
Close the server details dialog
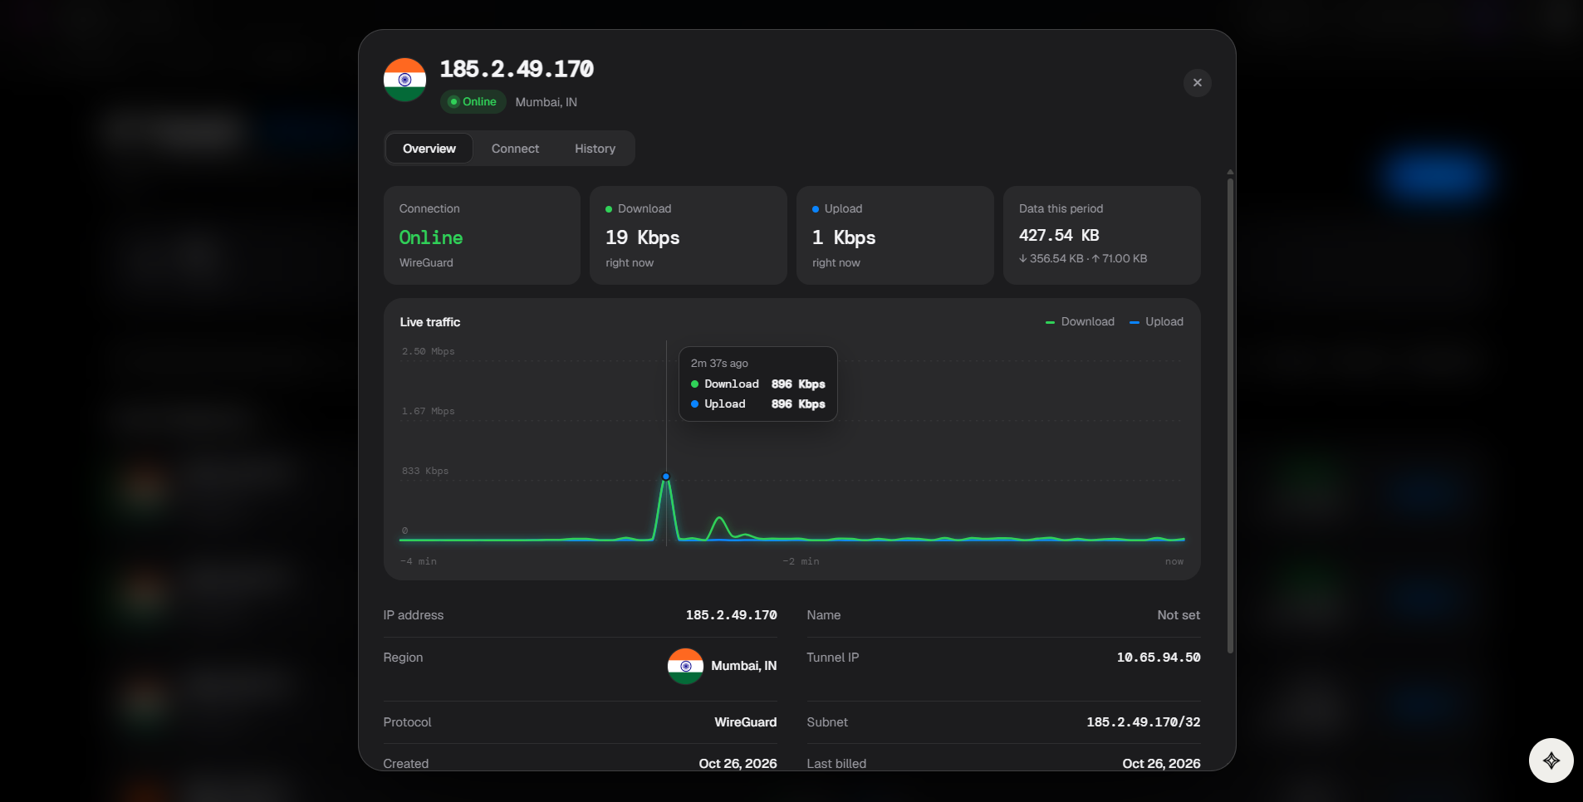pos(1197,83)
